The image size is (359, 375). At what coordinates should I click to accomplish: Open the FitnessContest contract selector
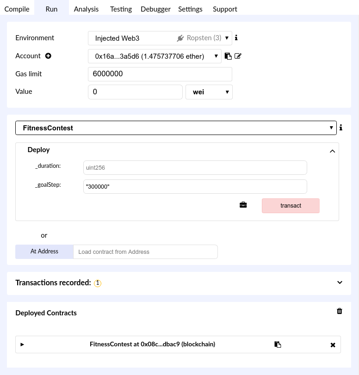click(x=176, y=128)
